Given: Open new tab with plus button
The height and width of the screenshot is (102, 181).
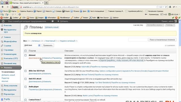Looking at the screenshot, I should [x=46, y=3].
